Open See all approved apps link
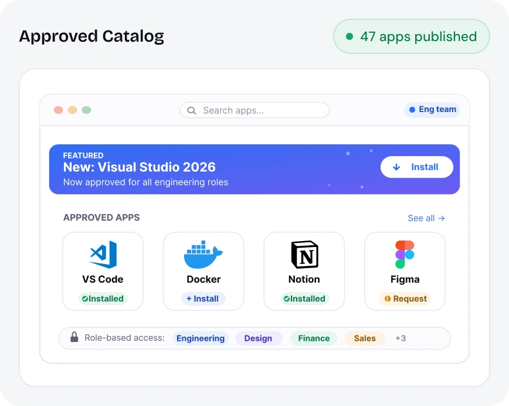Image resolution: width=509 pixels, height=406 pixels. pos(426,218)
